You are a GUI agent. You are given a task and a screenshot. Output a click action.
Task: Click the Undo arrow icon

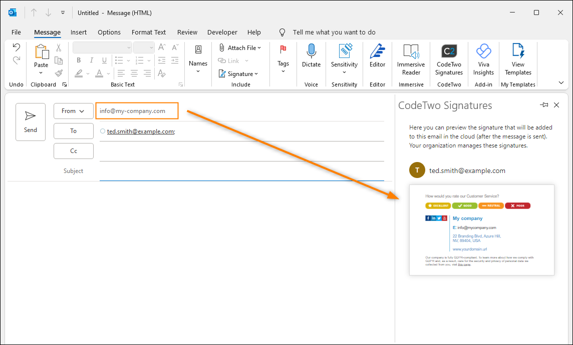click(x=16, y=47)
